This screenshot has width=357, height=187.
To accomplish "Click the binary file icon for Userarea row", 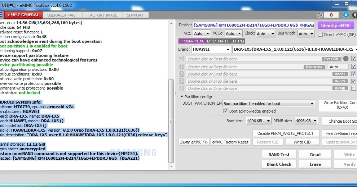I will point(181,67).
